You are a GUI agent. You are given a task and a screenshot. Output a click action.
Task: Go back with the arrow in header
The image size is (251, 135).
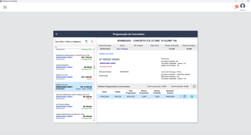pos(57,34)
